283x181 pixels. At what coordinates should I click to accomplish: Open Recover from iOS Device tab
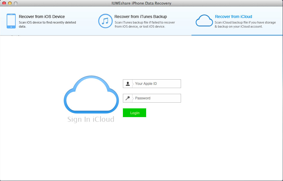pos(42,17)
